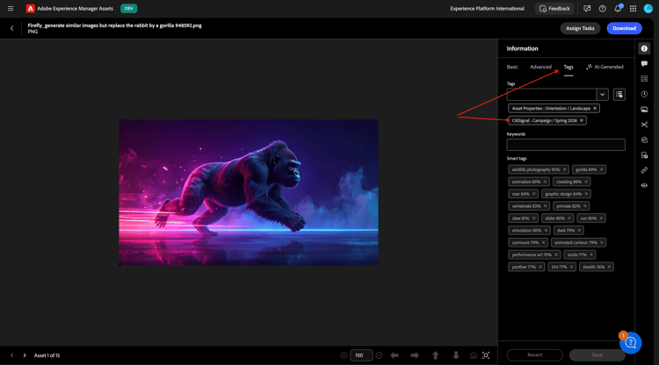Open the tasks list icon in sidebar

click(x=644, y=79)
